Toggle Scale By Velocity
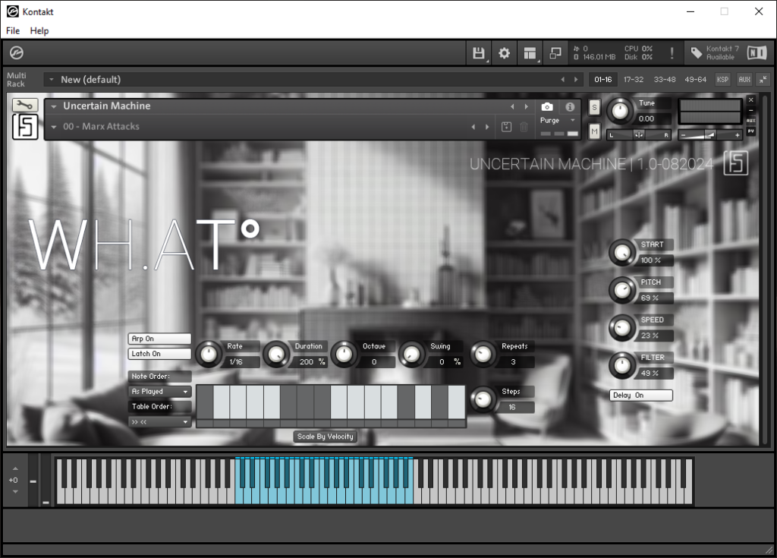Viewport: 777px width, 558px height. tap(326, 437)
